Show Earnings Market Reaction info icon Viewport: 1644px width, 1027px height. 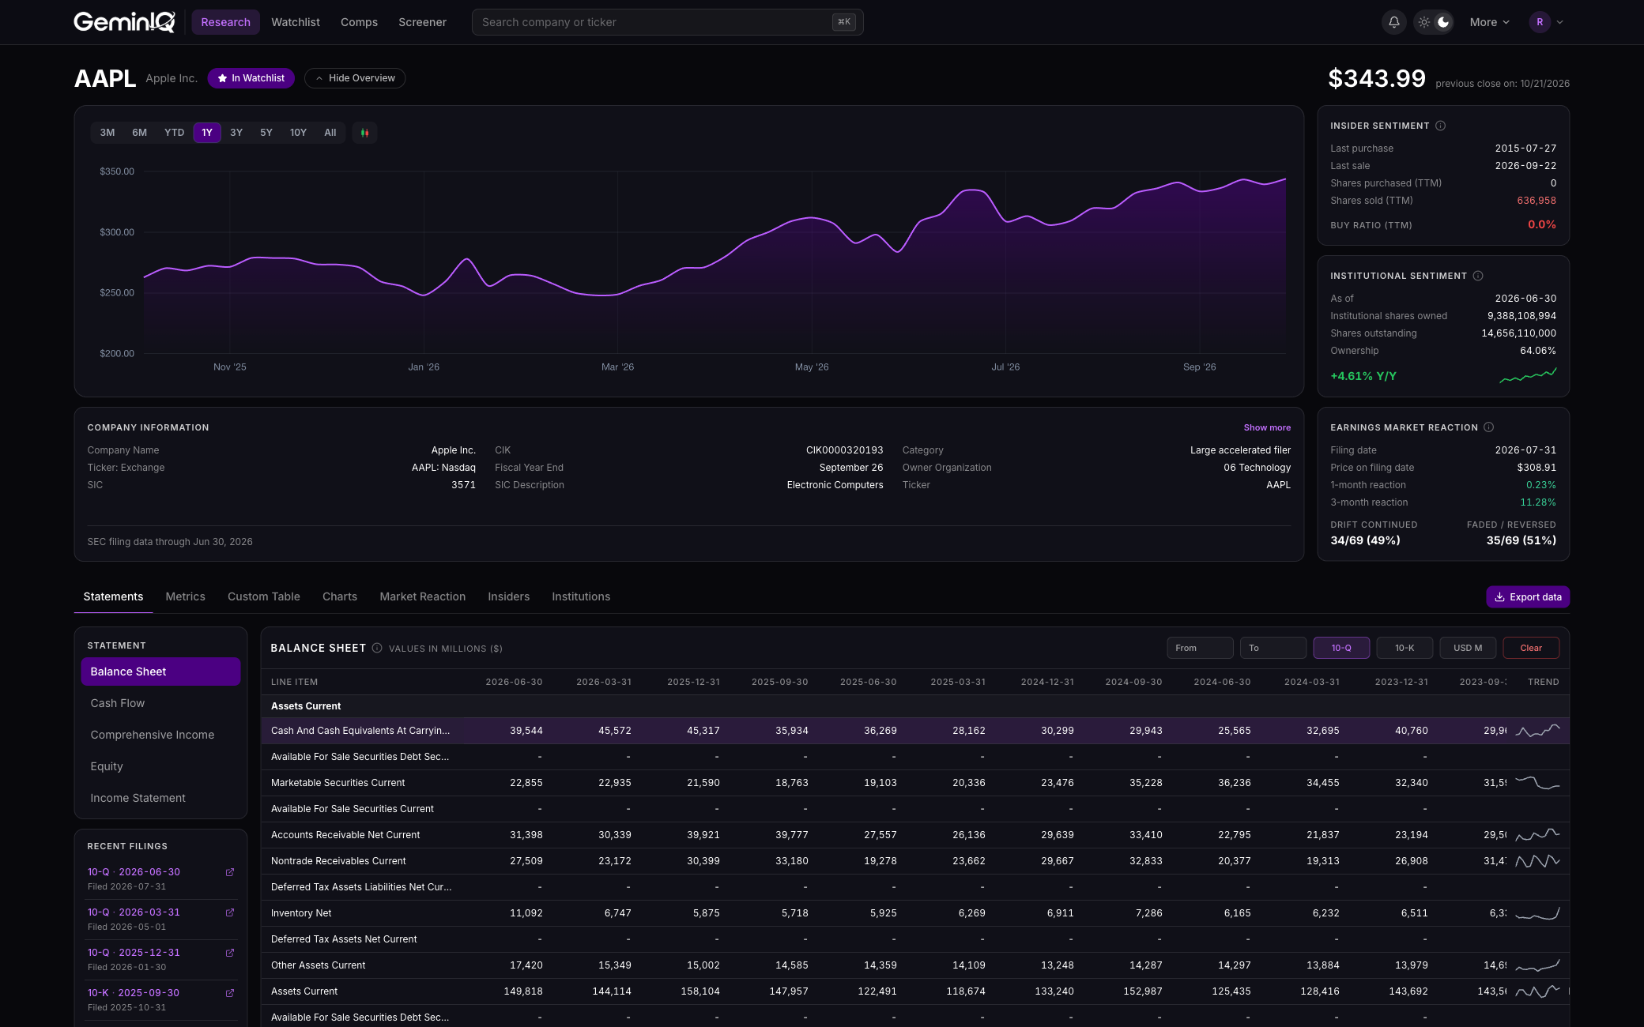pyautogui.click(x=1489, y=427)
